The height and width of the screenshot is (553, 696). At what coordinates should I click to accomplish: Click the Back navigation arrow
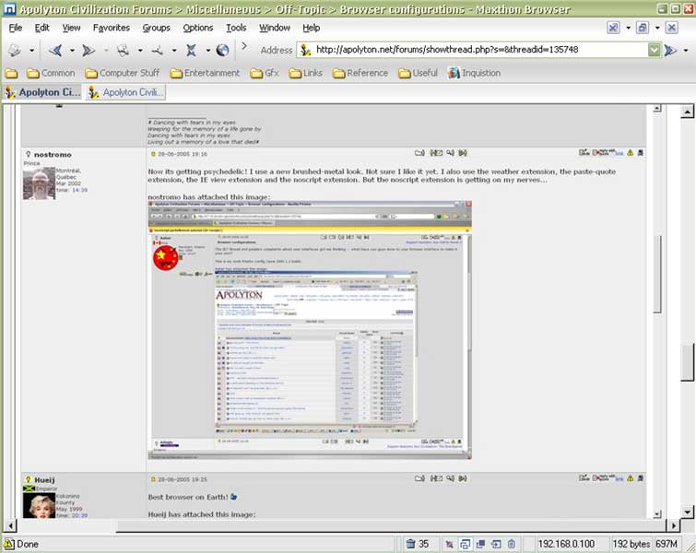click(54, 50)
